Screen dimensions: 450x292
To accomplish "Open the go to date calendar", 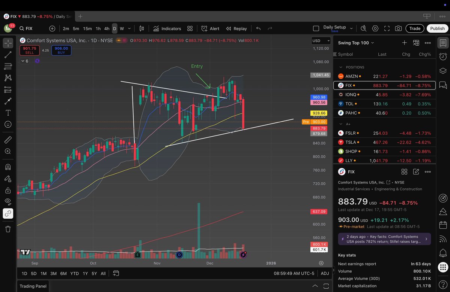I will click(x=116, y=273).
